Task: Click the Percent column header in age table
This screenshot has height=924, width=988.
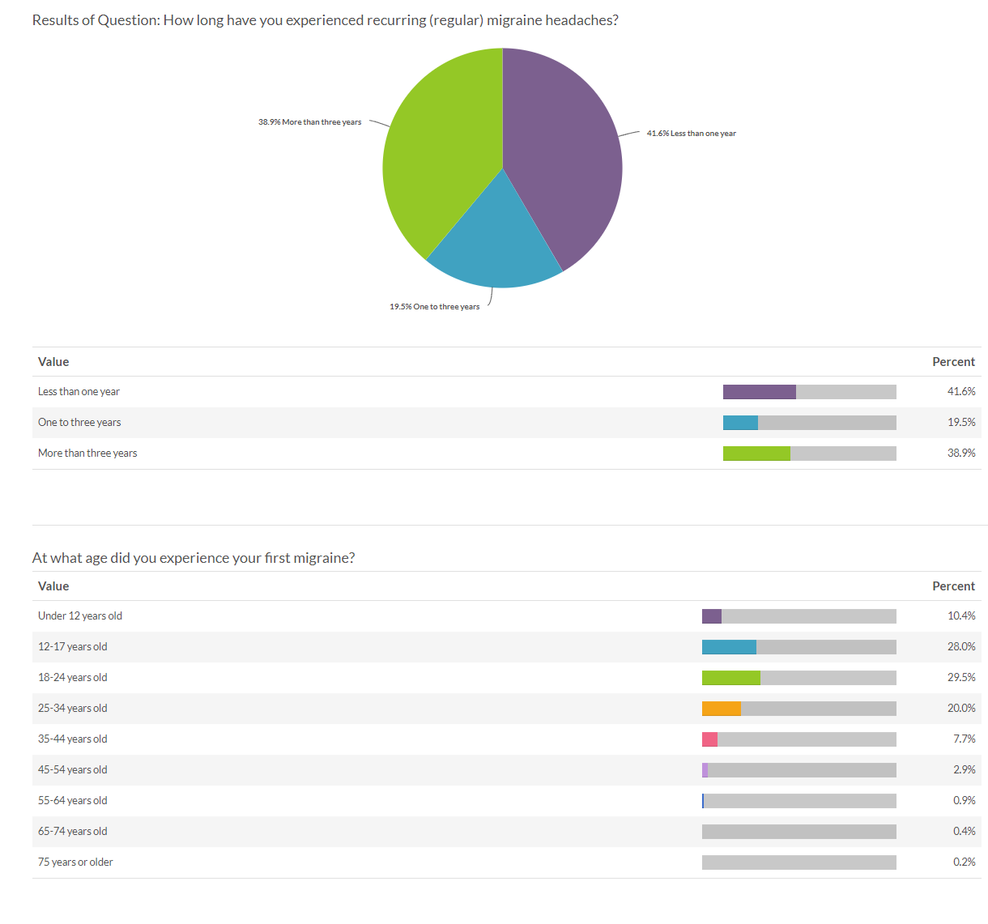Action: [x=954, y=585]
